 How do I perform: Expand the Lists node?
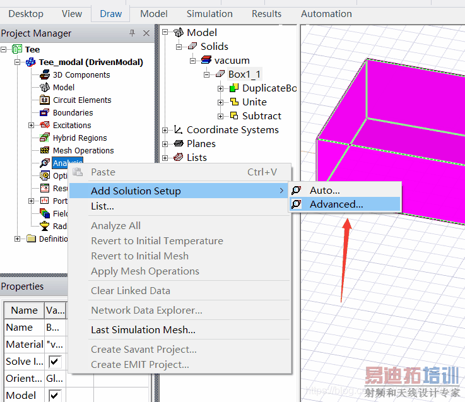coord(165,158)
